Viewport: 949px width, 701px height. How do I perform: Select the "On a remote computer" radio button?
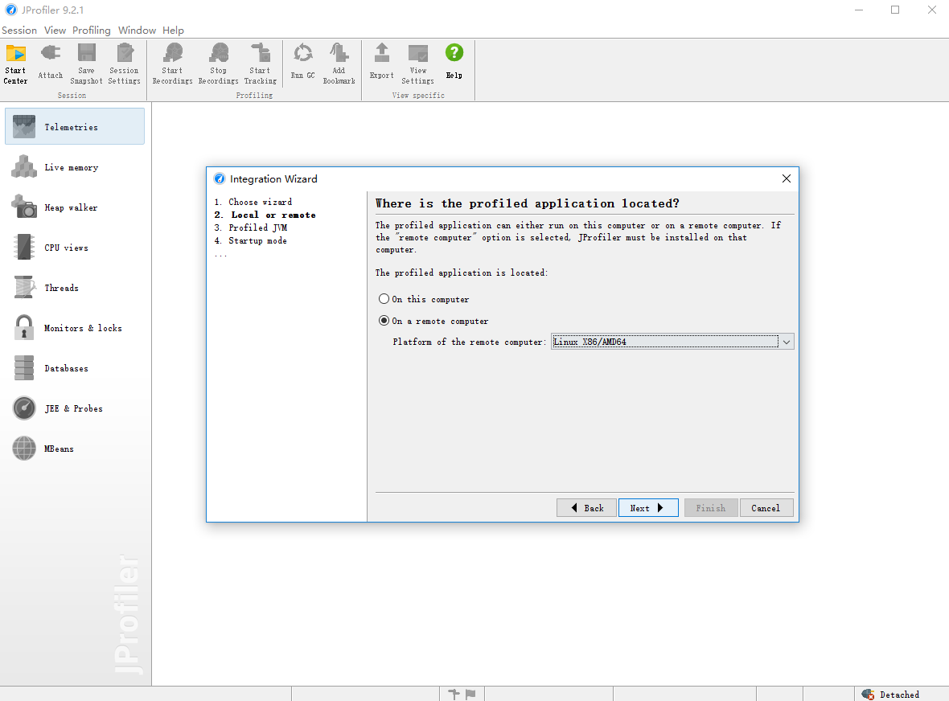(384, 321)
